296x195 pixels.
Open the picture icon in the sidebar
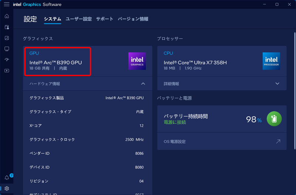7,38
